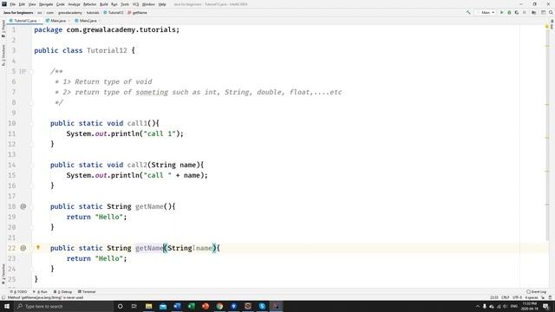Screen dimensions: 555x312
Task: Click the @ gutter icon on line 18
Action: (23, 206)
